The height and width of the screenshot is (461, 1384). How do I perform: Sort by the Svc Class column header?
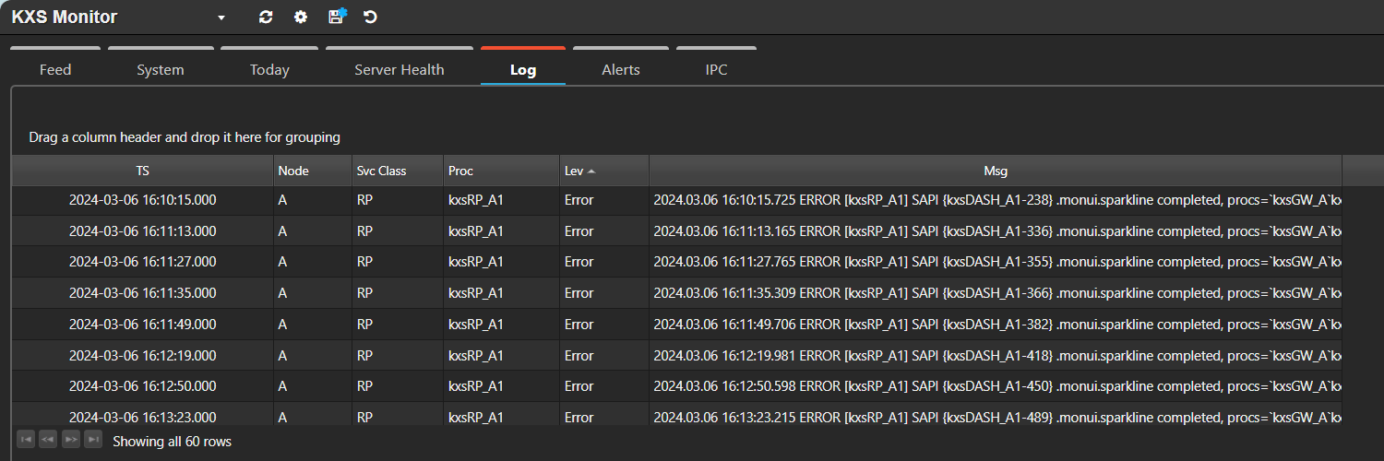click(x=398, y=171)
